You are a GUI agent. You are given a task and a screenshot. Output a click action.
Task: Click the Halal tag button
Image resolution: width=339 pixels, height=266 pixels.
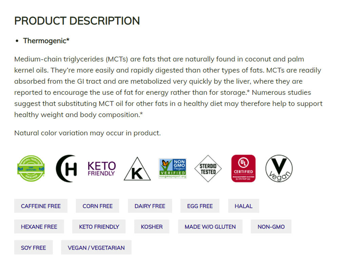coord(243,206)
